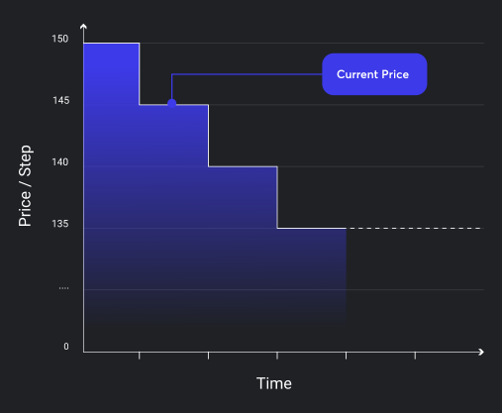
Task: Click the 145 price axis label
Action: [x=61, y=100]
